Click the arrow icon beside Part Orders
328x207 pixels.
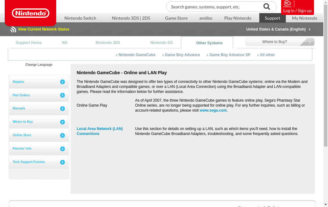[62, 95]
